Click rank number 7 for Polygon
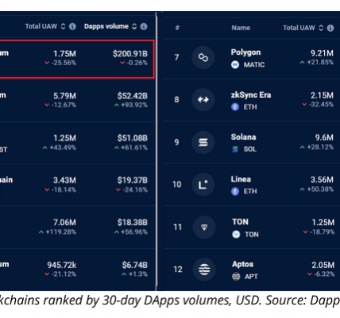 [x=176, y=57]
